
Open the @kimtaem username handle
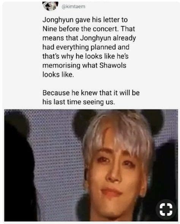73,6
